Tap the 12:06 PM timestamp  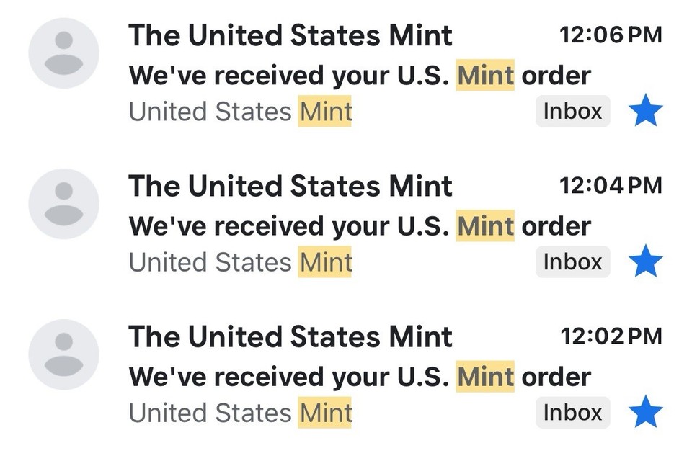[x=610, y=35]
